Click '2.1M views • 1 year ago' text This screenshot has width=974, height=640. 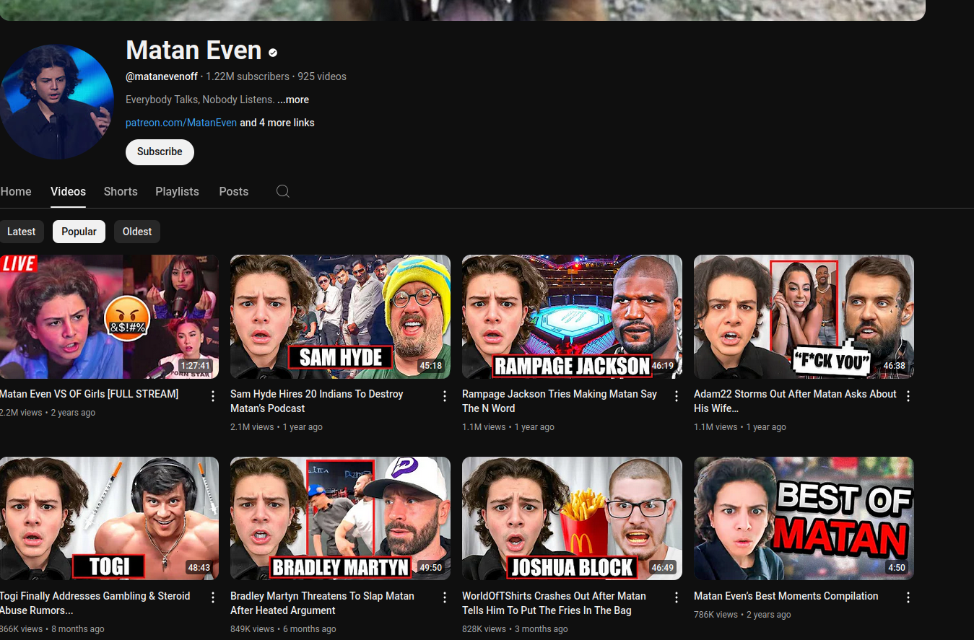tap(277, 427)
